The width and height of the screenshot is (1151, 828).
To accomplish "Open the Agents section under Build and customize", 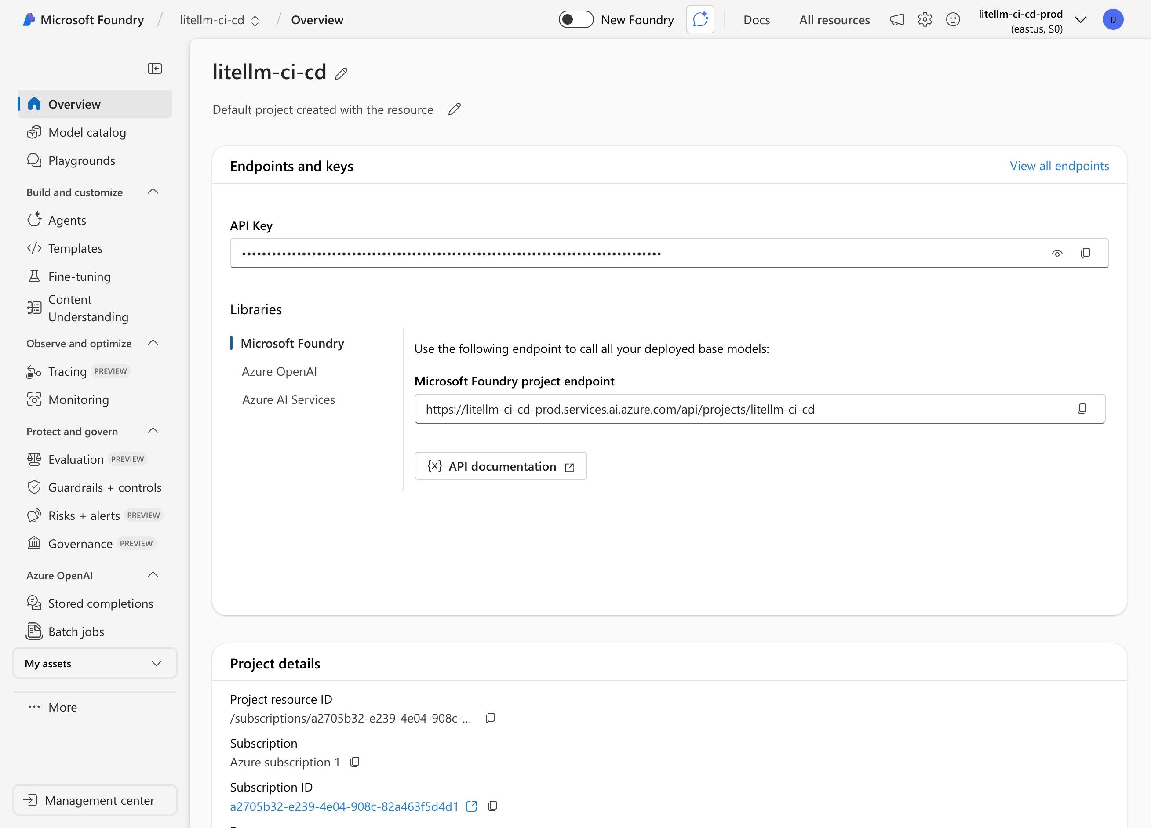I will click(x=68, y=220).
